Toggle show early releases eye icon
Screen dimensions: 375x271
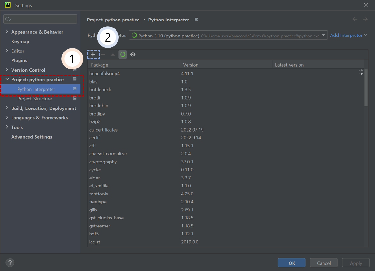pos(133,54)
